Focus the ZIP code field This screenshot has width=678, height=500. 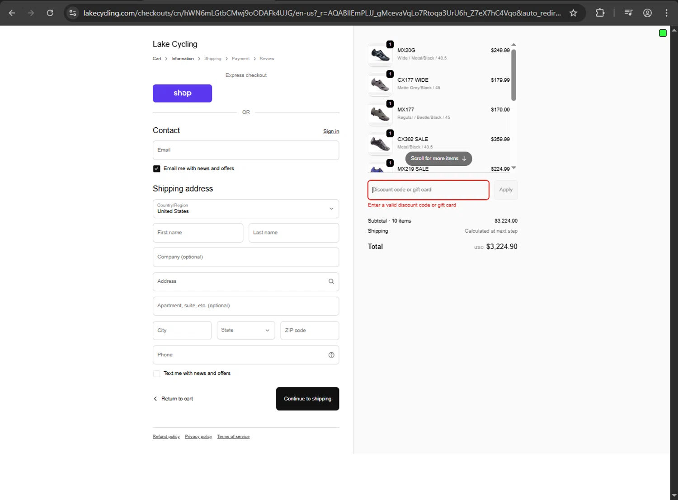click(310, 330)
